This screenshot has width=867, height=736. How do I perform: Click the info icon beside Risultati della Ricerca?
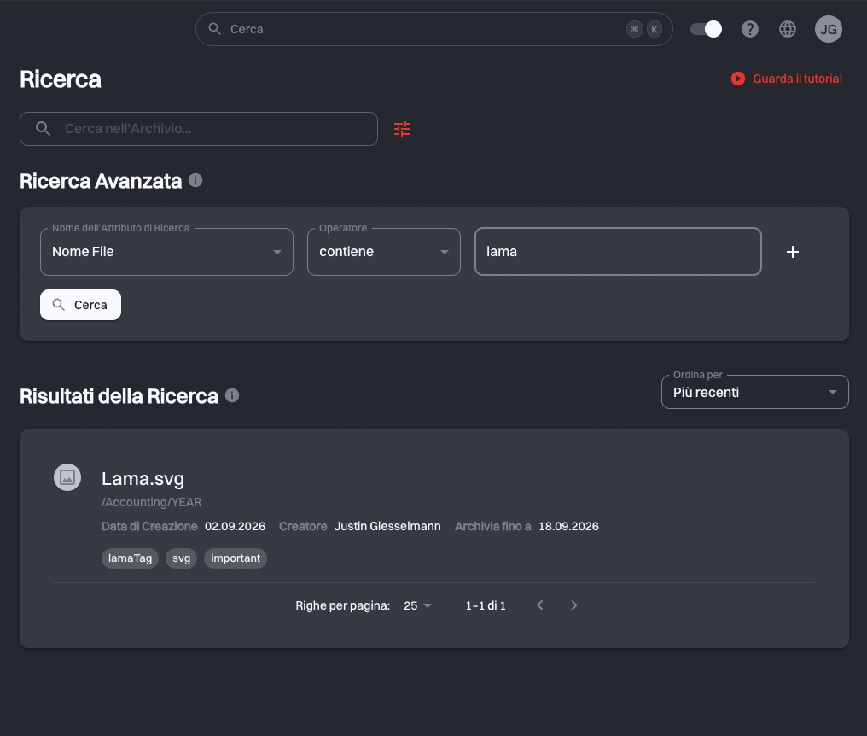pos(232,395)
